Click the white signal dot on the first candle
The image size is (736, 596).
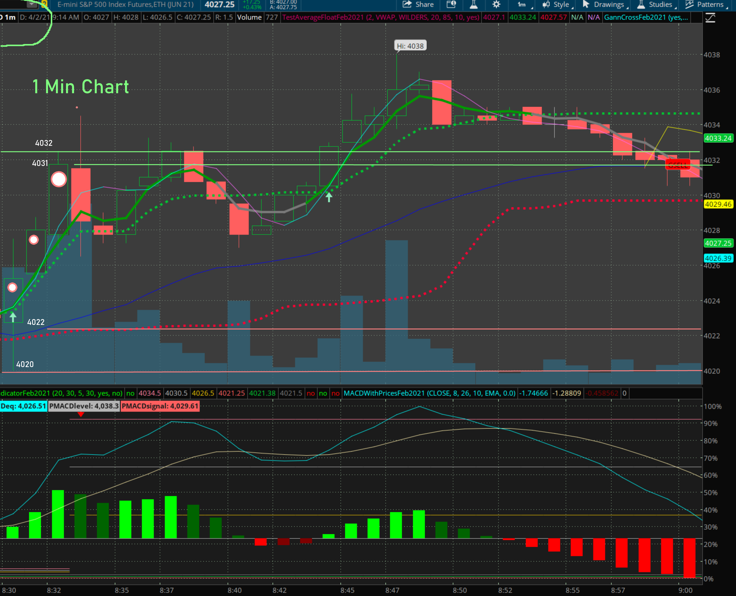(x=12, y=287)
